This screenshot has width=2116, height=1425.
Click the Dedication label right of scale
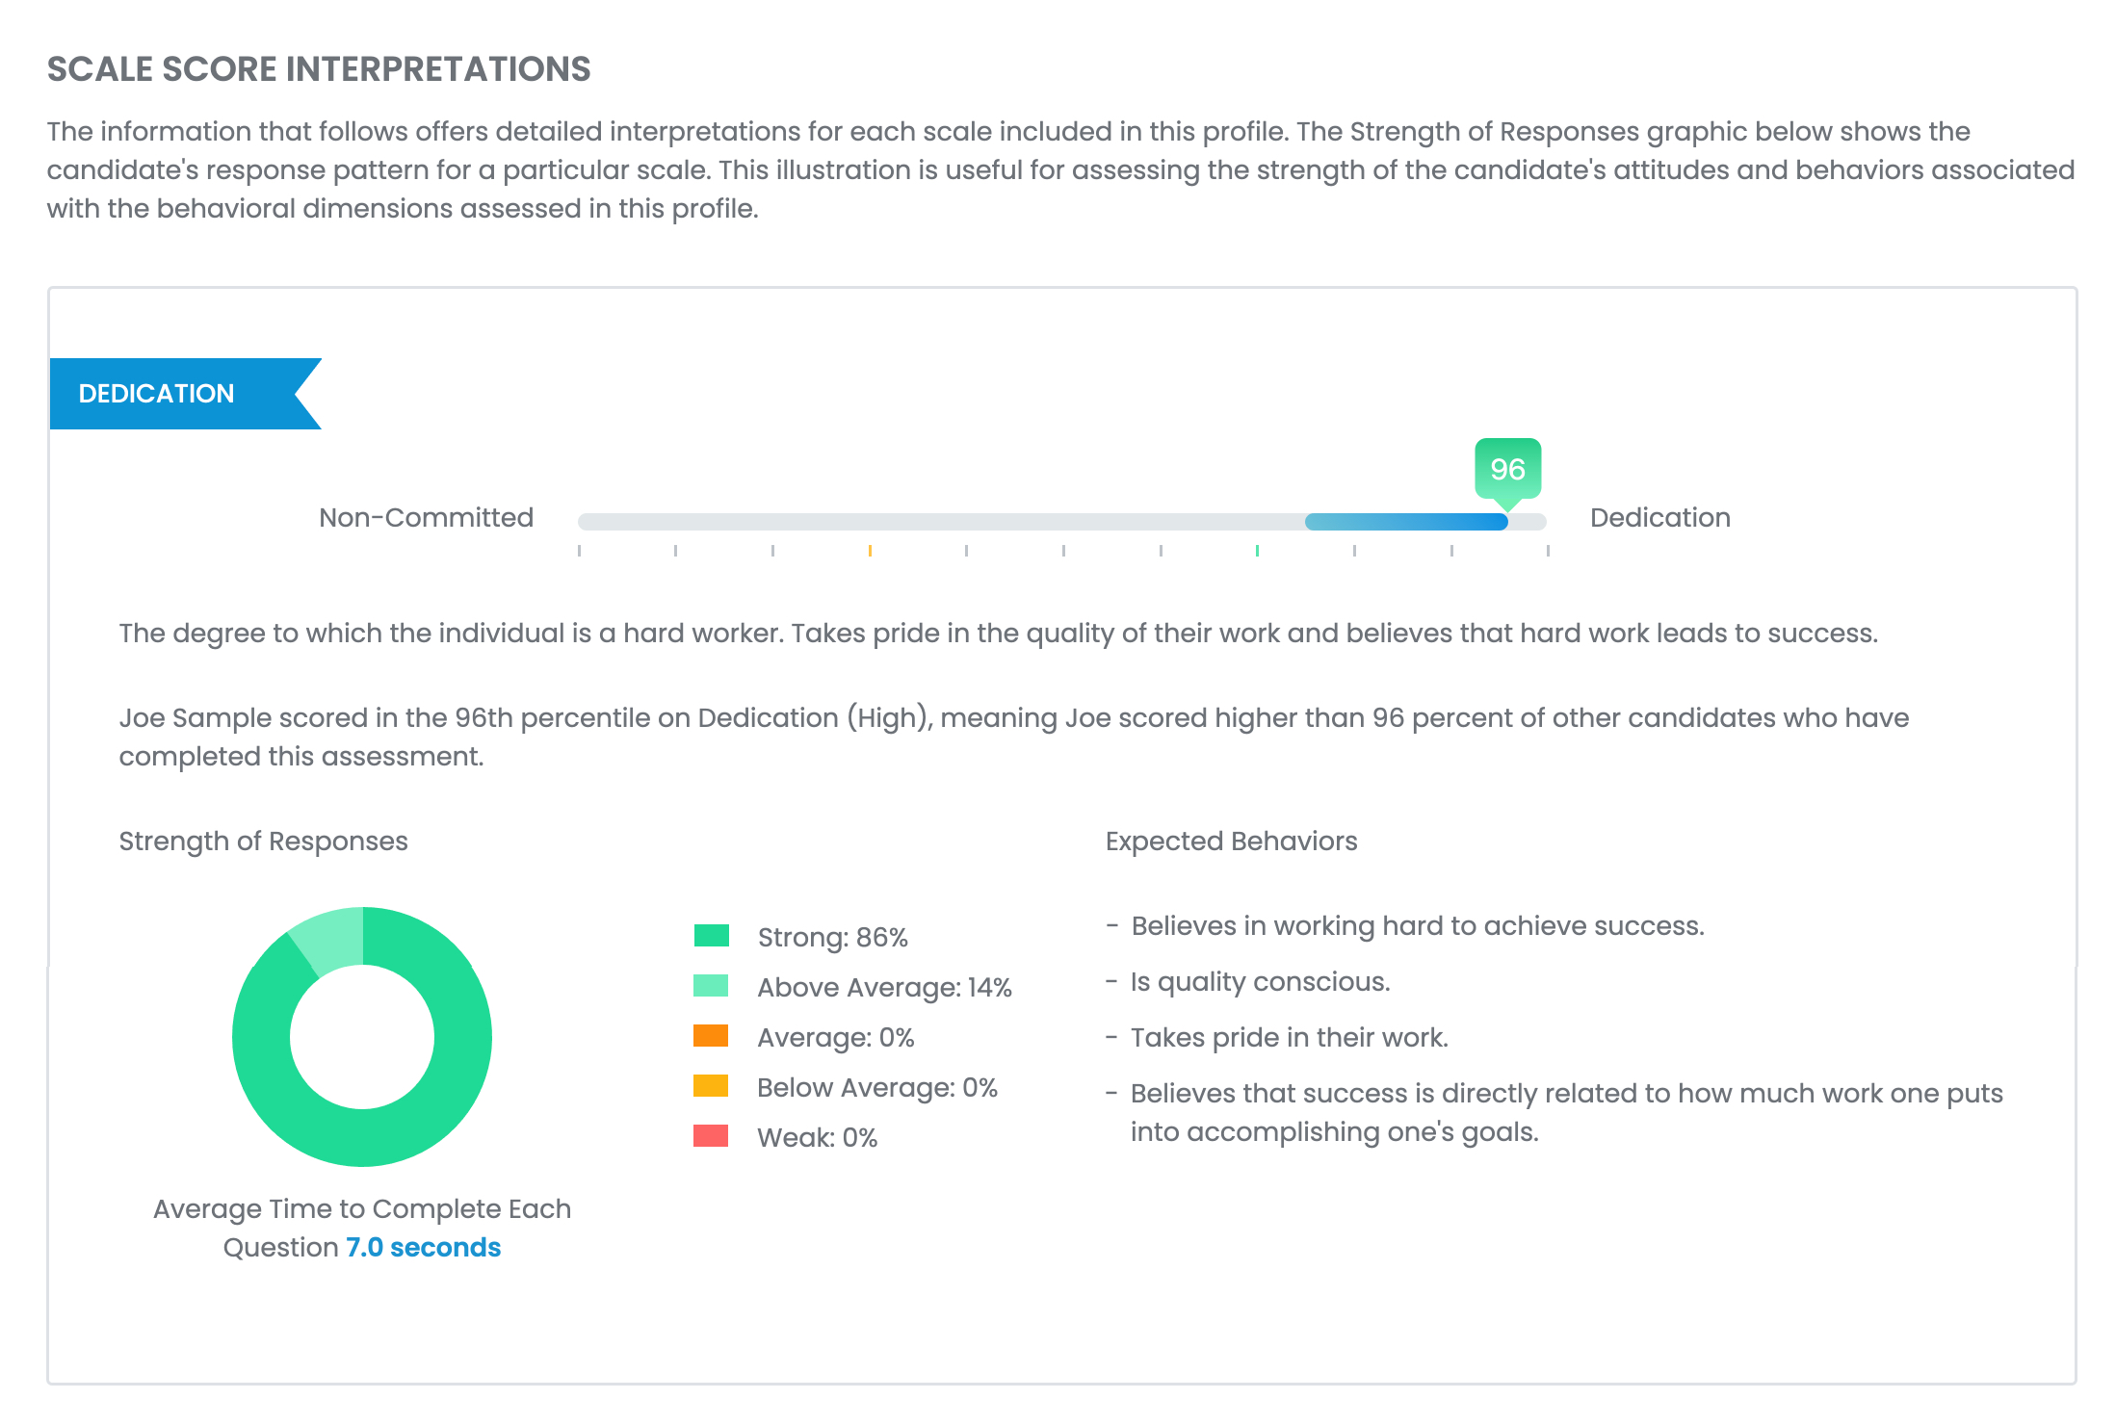(1659, 518)
